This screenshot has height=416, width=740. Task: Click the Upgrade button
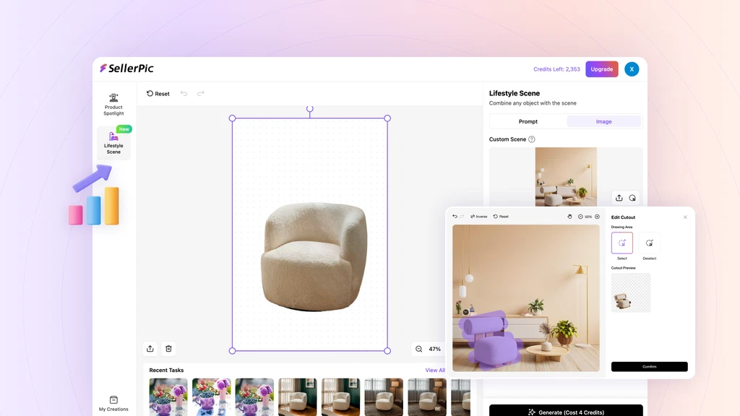coord(602,69)
